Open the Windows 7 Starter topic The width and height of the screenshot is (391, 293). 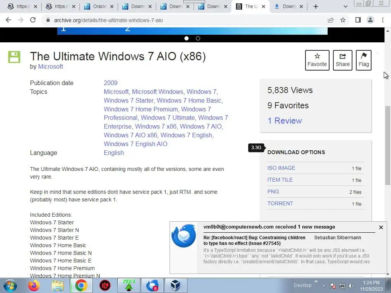tap(128, 100)
